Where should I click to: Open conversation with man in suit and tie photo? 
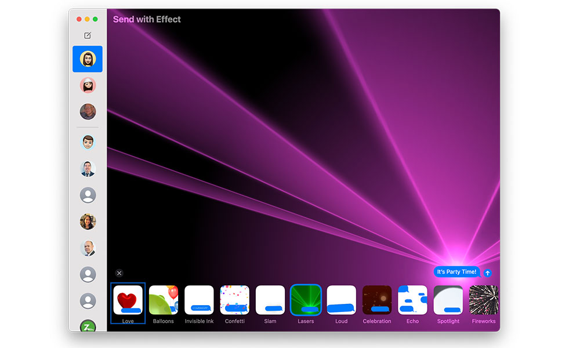coord(88,169)
